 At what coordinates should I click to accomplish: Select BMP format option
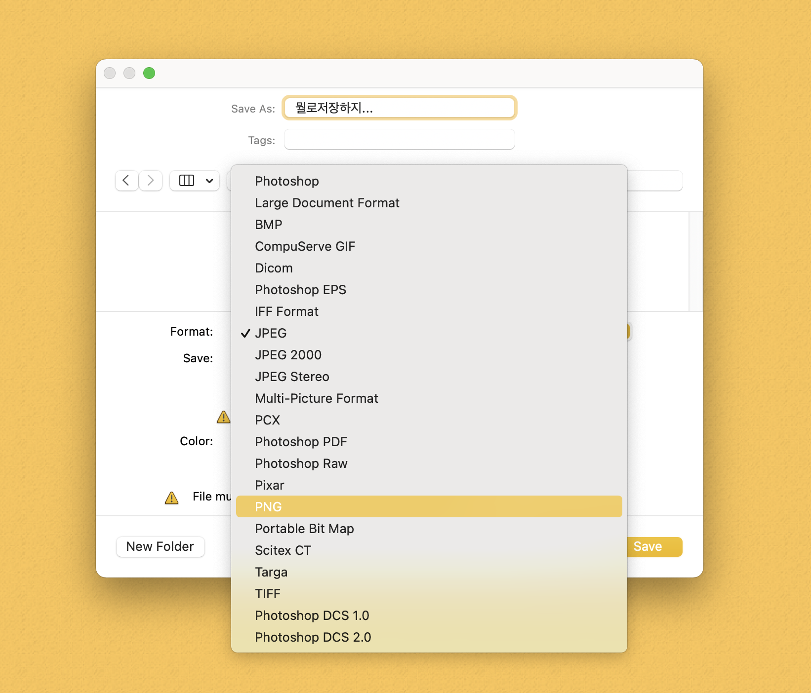(429, 225)
